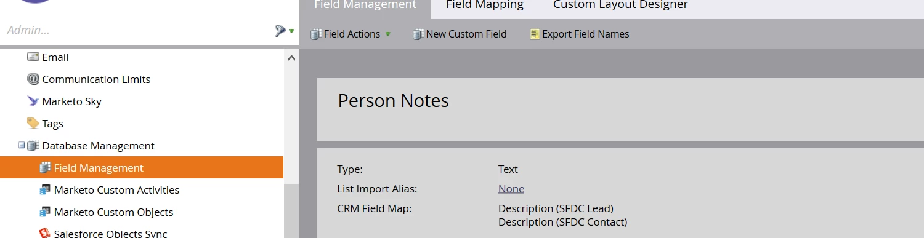Open Tags in the admin tree
Viewport: 924px width, 238px height.
(x=53, y=124)
